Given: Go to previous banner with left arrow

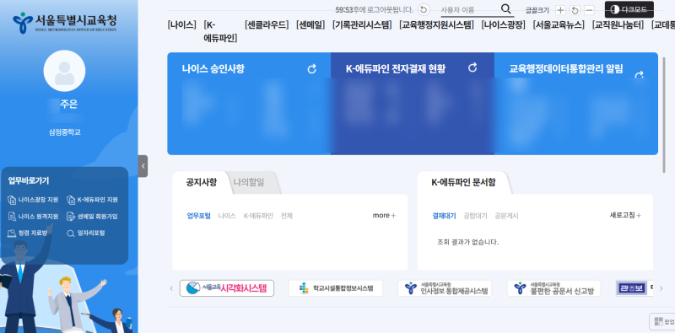Looking at the screenshot, I should coord(171,288).
